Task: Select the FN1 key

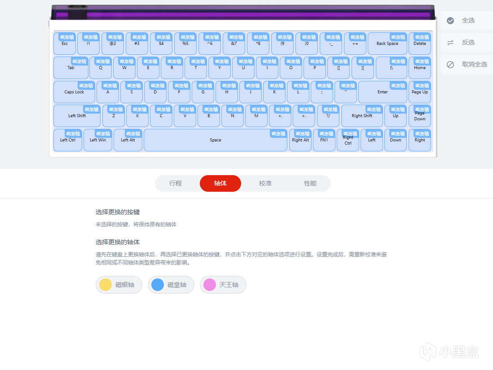Action: point(324,140)
